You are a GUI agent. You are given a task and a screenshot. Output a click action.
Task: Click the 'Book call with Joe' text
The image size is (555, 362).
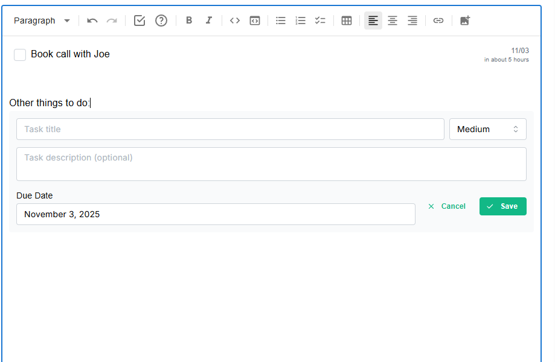71,54
